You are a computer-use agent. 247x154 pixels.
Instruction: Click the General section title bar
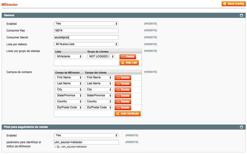[x=124, y=15]
